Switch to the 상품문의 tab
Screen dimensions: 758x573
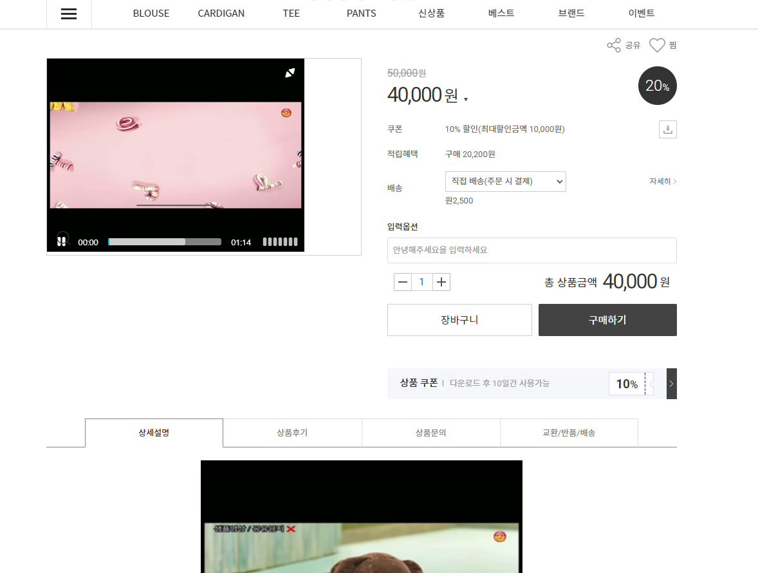pyautogui.click(x=431, y=433)
